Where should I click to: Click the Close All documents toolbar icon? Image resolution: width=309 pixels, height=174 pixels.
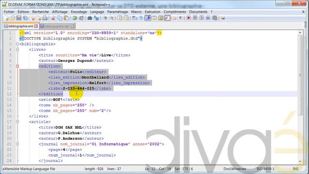tap(39, 18)
